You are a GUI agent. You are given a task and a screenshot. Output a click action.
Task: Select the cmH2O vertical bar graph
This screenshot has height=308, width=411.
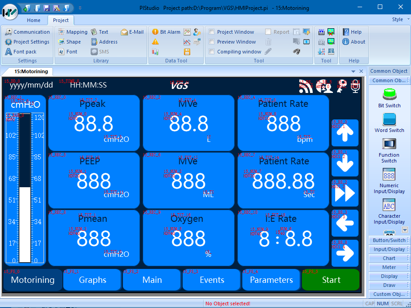tap(25, 188)
